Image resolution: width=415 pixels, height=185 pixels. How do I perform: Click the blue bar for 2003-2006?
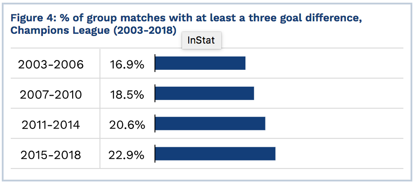pos(200,63)
